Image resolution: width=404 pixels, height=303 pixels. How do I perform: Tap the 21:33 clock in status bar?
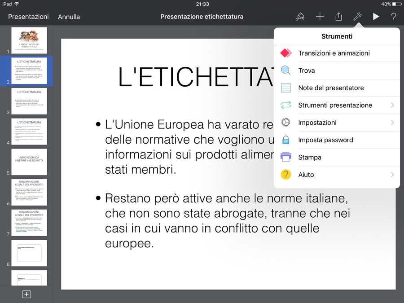tap(202, 4)
